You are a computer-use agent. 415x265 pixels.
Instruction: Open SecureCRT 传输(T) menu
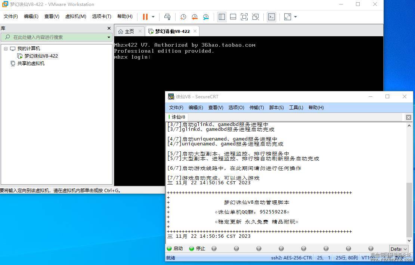(x=257, y=108)
